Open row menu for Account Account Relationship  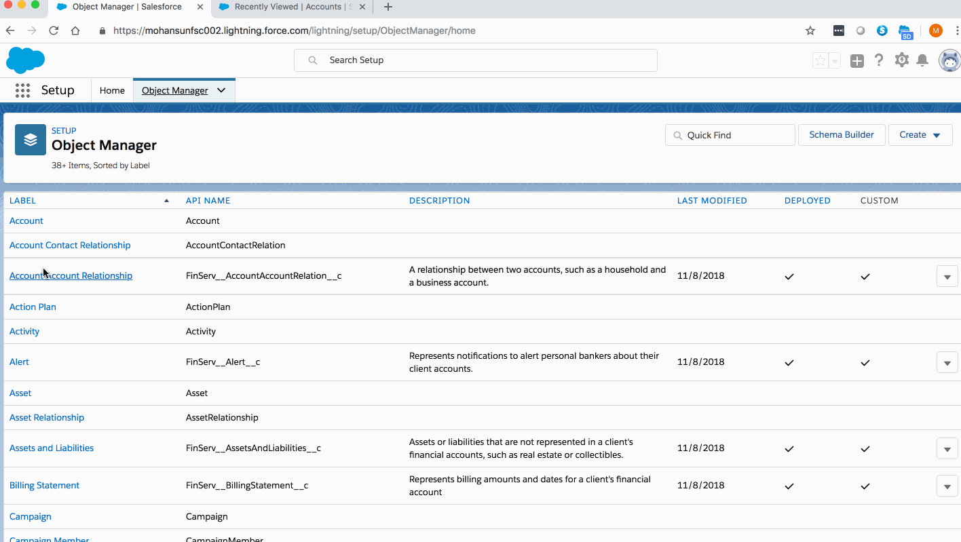tap(947, 277)
